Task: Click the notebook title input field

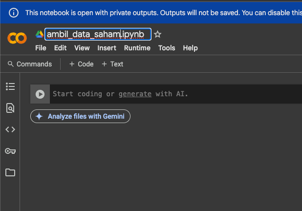Action: (x=98, y=34)
